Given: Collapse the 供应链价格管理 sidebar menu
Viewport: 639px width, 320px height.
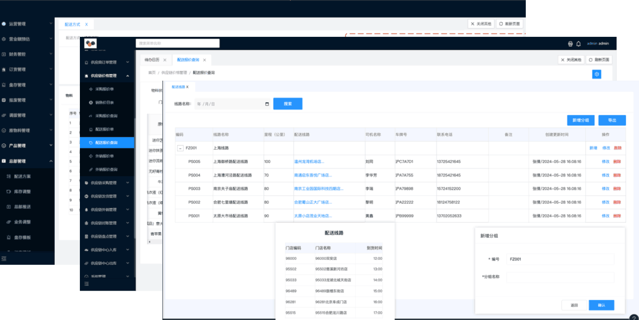Looking at the screenshot, I should tap(128, 76).
